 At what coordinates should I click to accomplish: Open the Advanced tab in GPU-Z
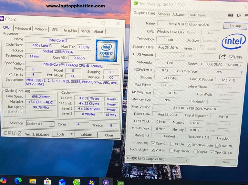pos(180,15)
